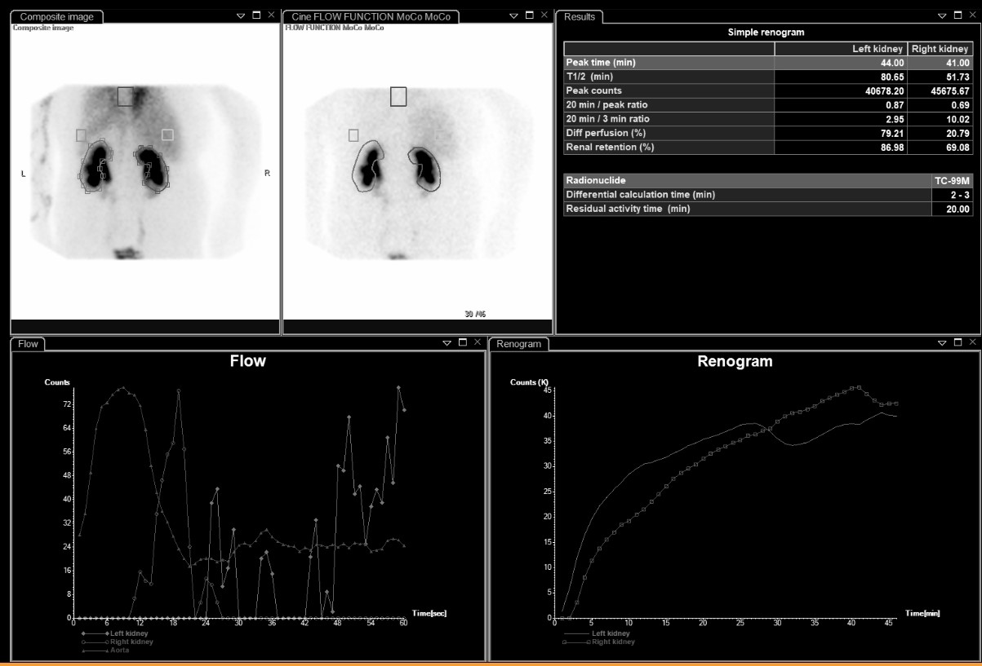Select the Cine FLOW FUNCTION MoCo tab
The height and width of the screenshot is (666, 982).
370,16
